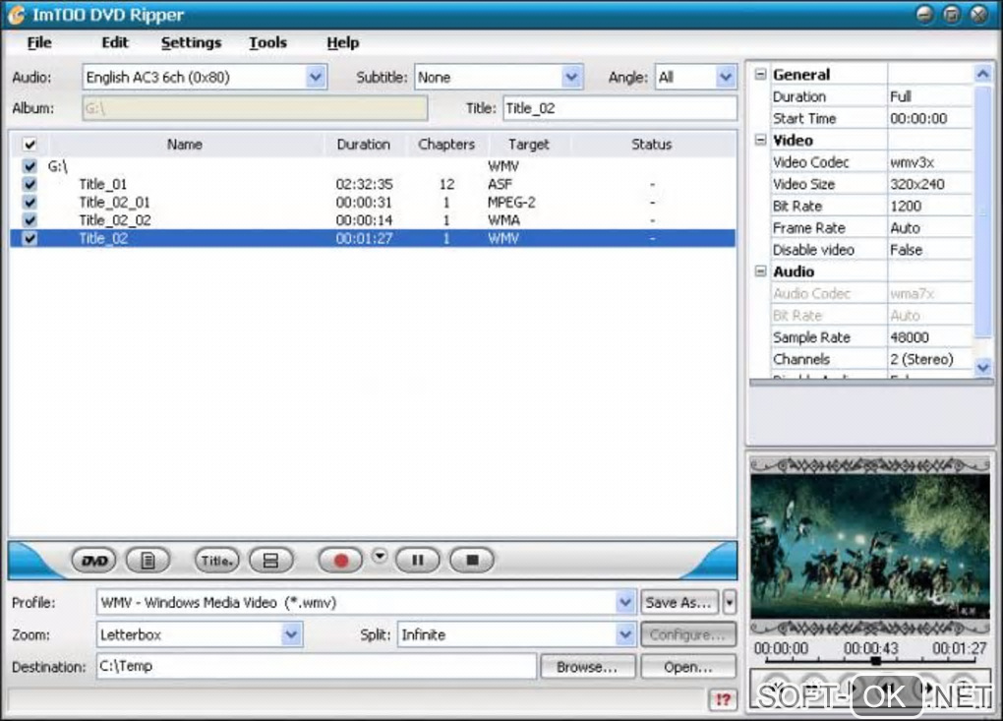Click the ImTOO application logo icon
Viewport: 1003px width, 721px height.
point(16,14)
